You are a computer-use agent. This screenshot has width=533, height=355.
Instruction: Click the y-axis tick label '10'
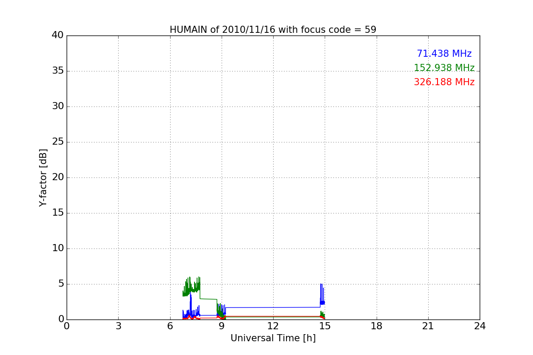point(58,248)
